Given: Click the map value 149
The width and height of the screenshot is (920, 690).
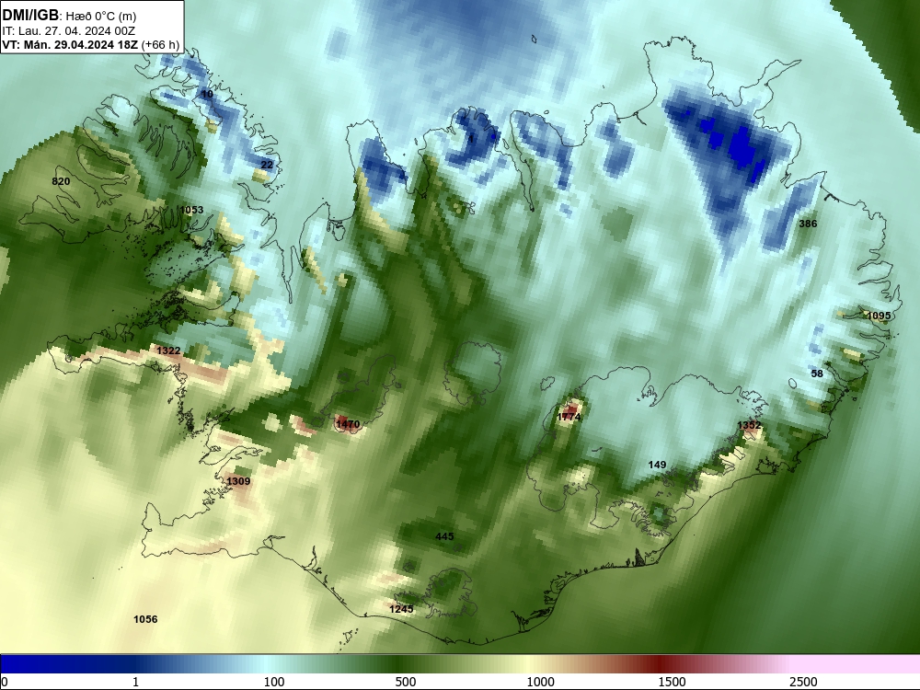Looking at the screenshot, I should [x=657, y=465].
